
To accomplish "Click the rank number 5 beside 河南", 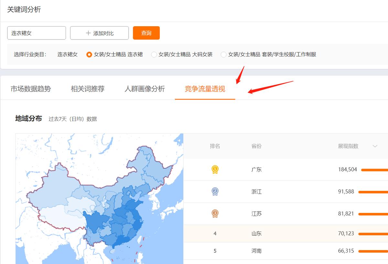I will click(x=215, y=251).
